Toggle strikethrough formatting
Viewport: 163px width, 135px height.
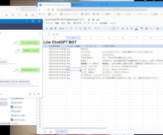131,28
